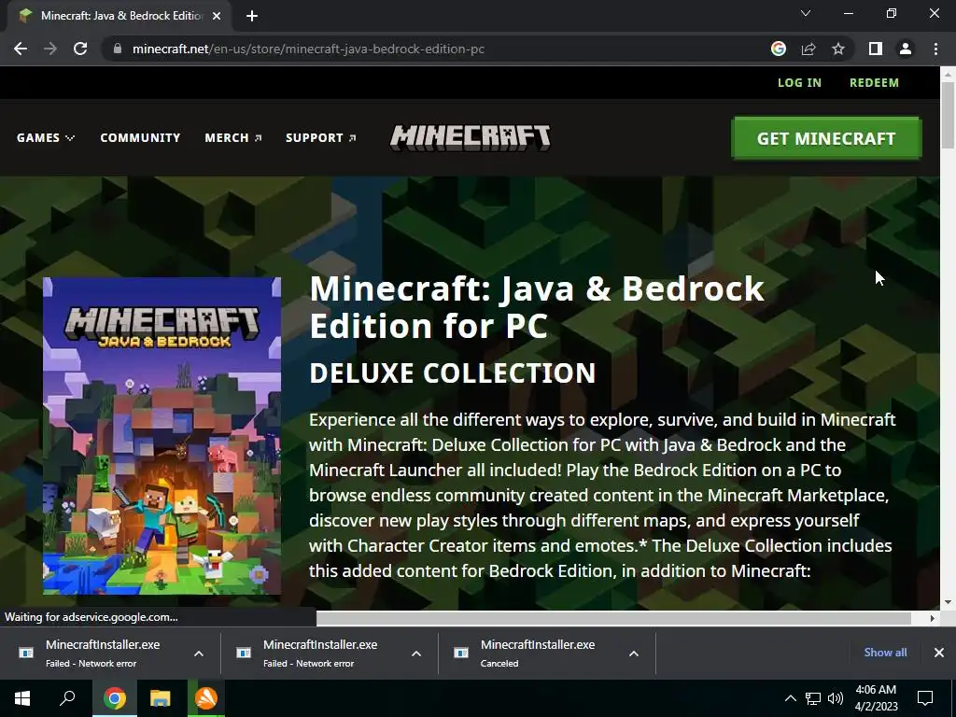956x717 pixels.
Task: Open the SUPPORT external link
Action: point(321,138)
